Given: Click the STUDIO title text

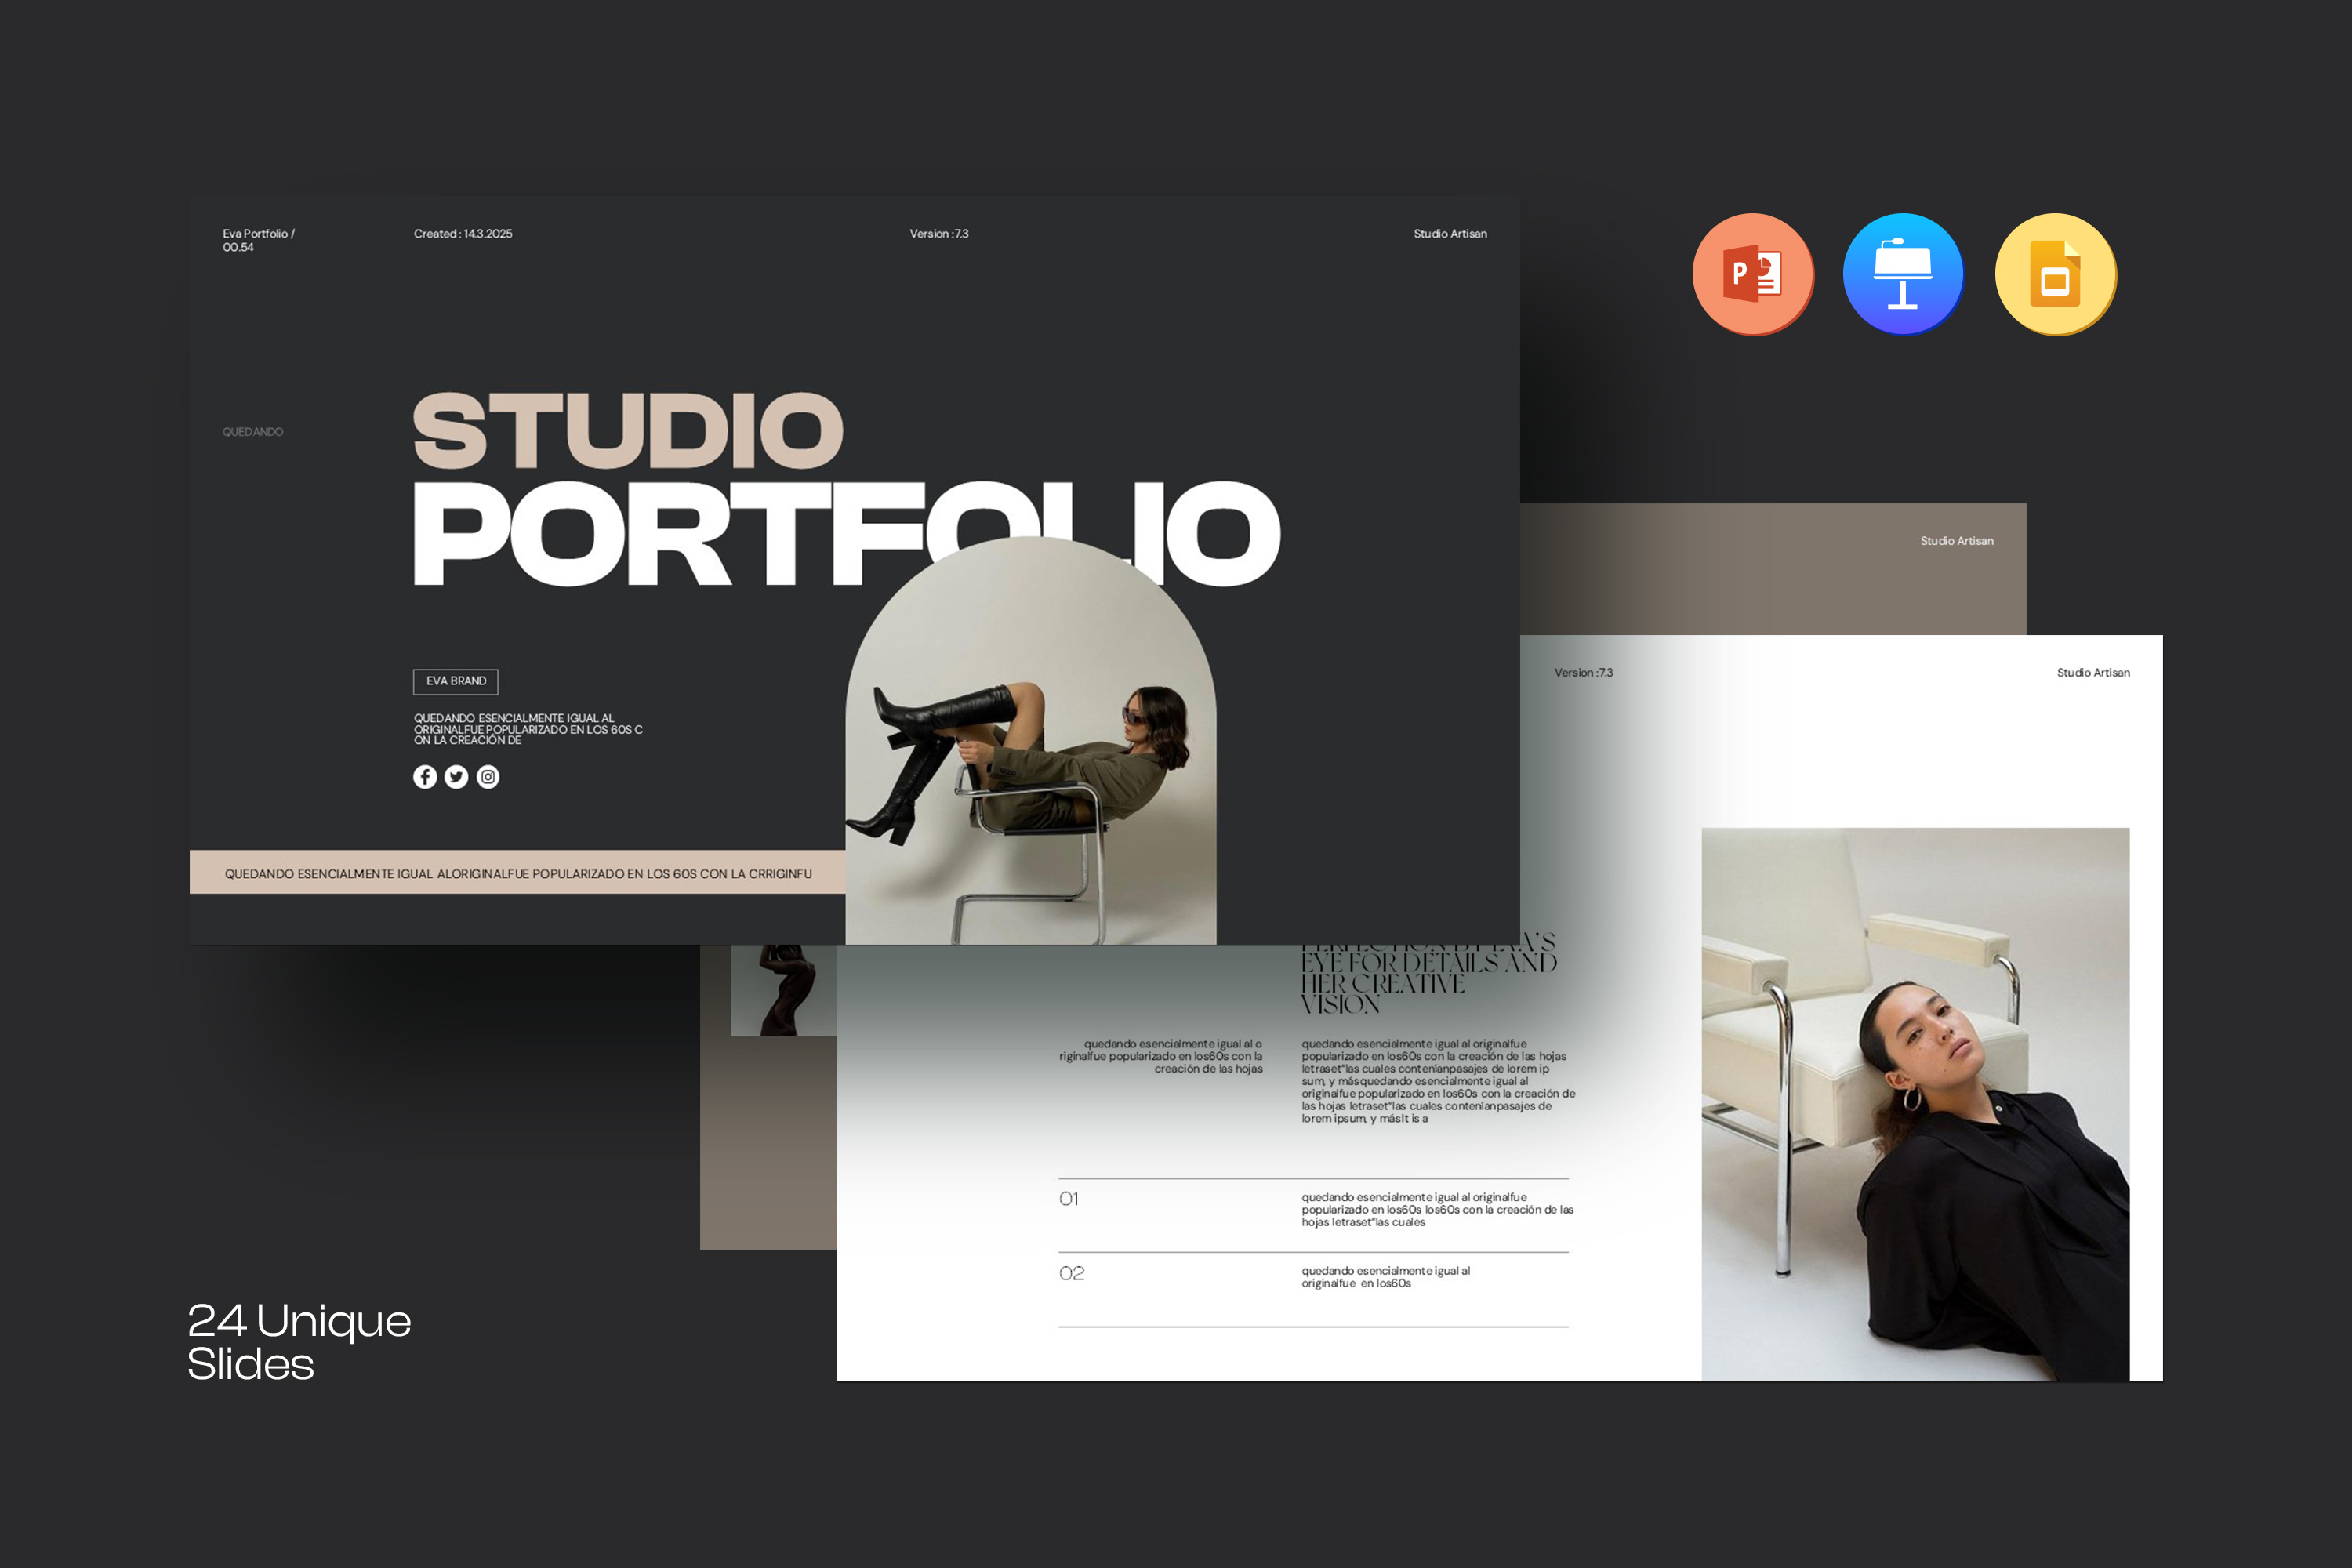Looking at the screenshot, I should point(628,431).
